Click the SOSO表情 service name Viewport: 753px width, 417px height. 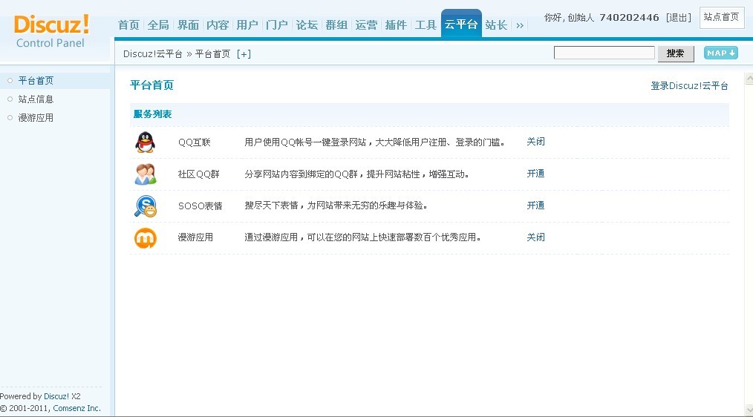[201, 206]
